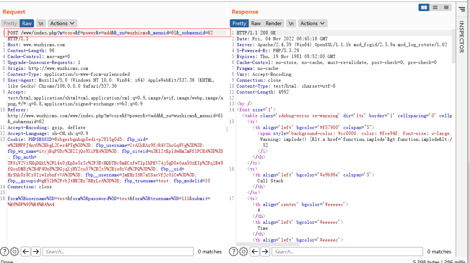Screen dimensions: 470x263
Task: Click the Vary: Accept-Encoding header
Action: tap(264, 74)
